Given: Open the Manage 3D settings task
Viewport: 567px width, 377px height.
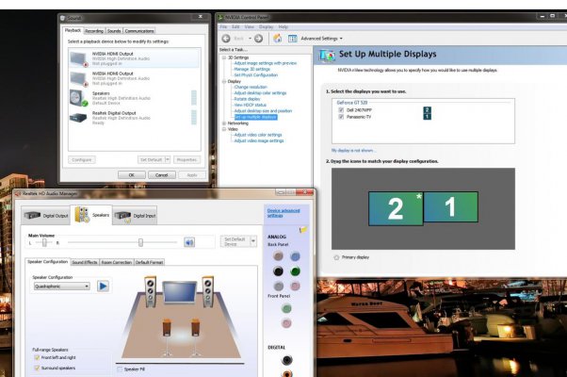Looking at the screenshot, I should (x=252, y=69).
